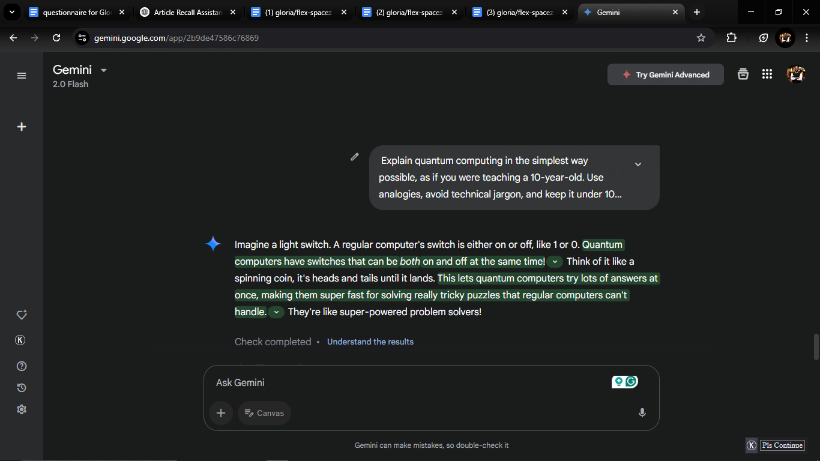Open the Gemini main menu hamburger icon
The width and height of the screenshot is (820, 461).
tap(22, 76)
